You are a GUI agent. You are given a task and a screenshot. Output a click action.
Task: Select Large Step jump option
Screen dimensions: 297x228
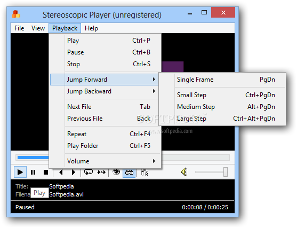pyautogui.click(x=222, y=119)
